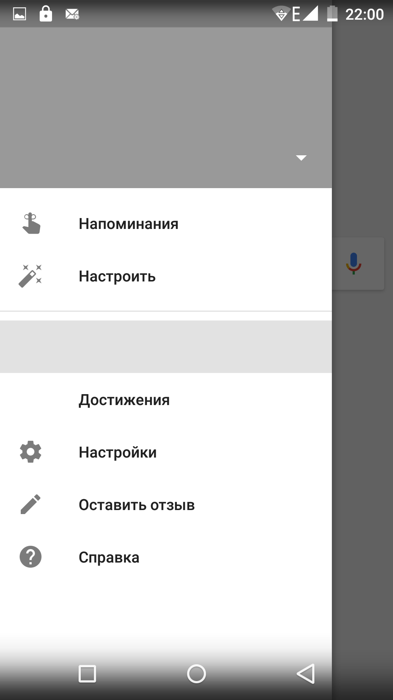Viewport: 393px width, 700px height.
Task: Tap the recent apps square button
Action: [x=87, y=674]
